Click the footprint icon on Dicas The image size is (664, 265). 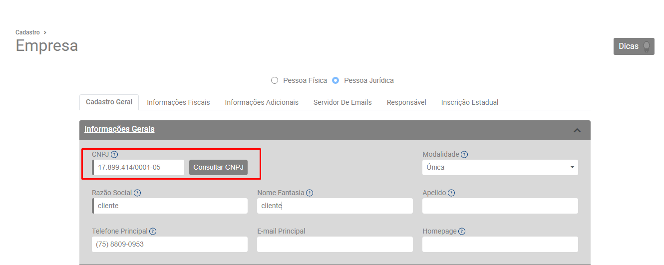[x=647, y=46]
